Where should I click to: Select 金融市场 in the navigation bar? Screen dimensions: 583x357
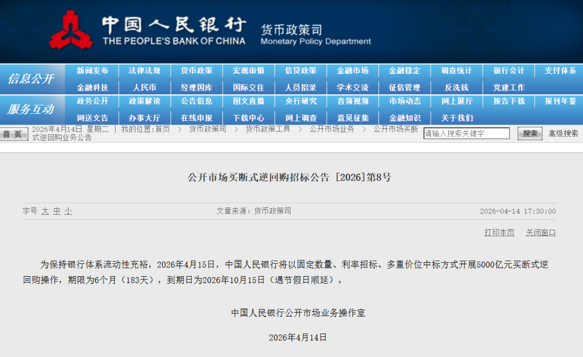(352, 71)
